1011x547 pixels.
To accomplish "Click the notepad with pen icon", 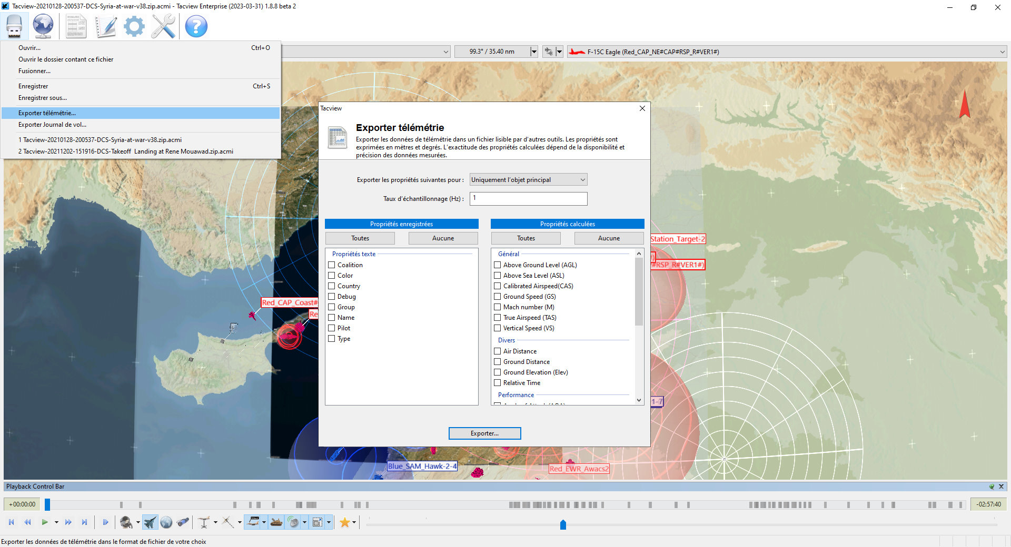I will (106, 26).
